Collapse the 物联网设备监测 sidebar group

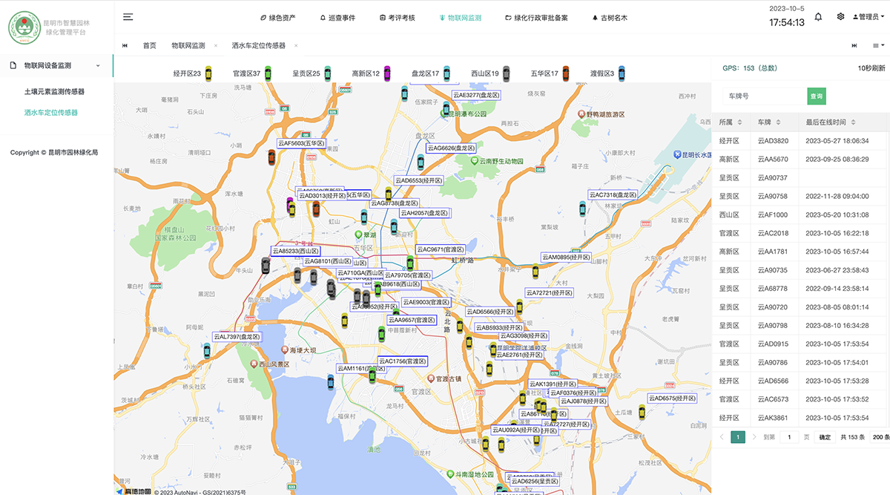(x=98, y=66)
